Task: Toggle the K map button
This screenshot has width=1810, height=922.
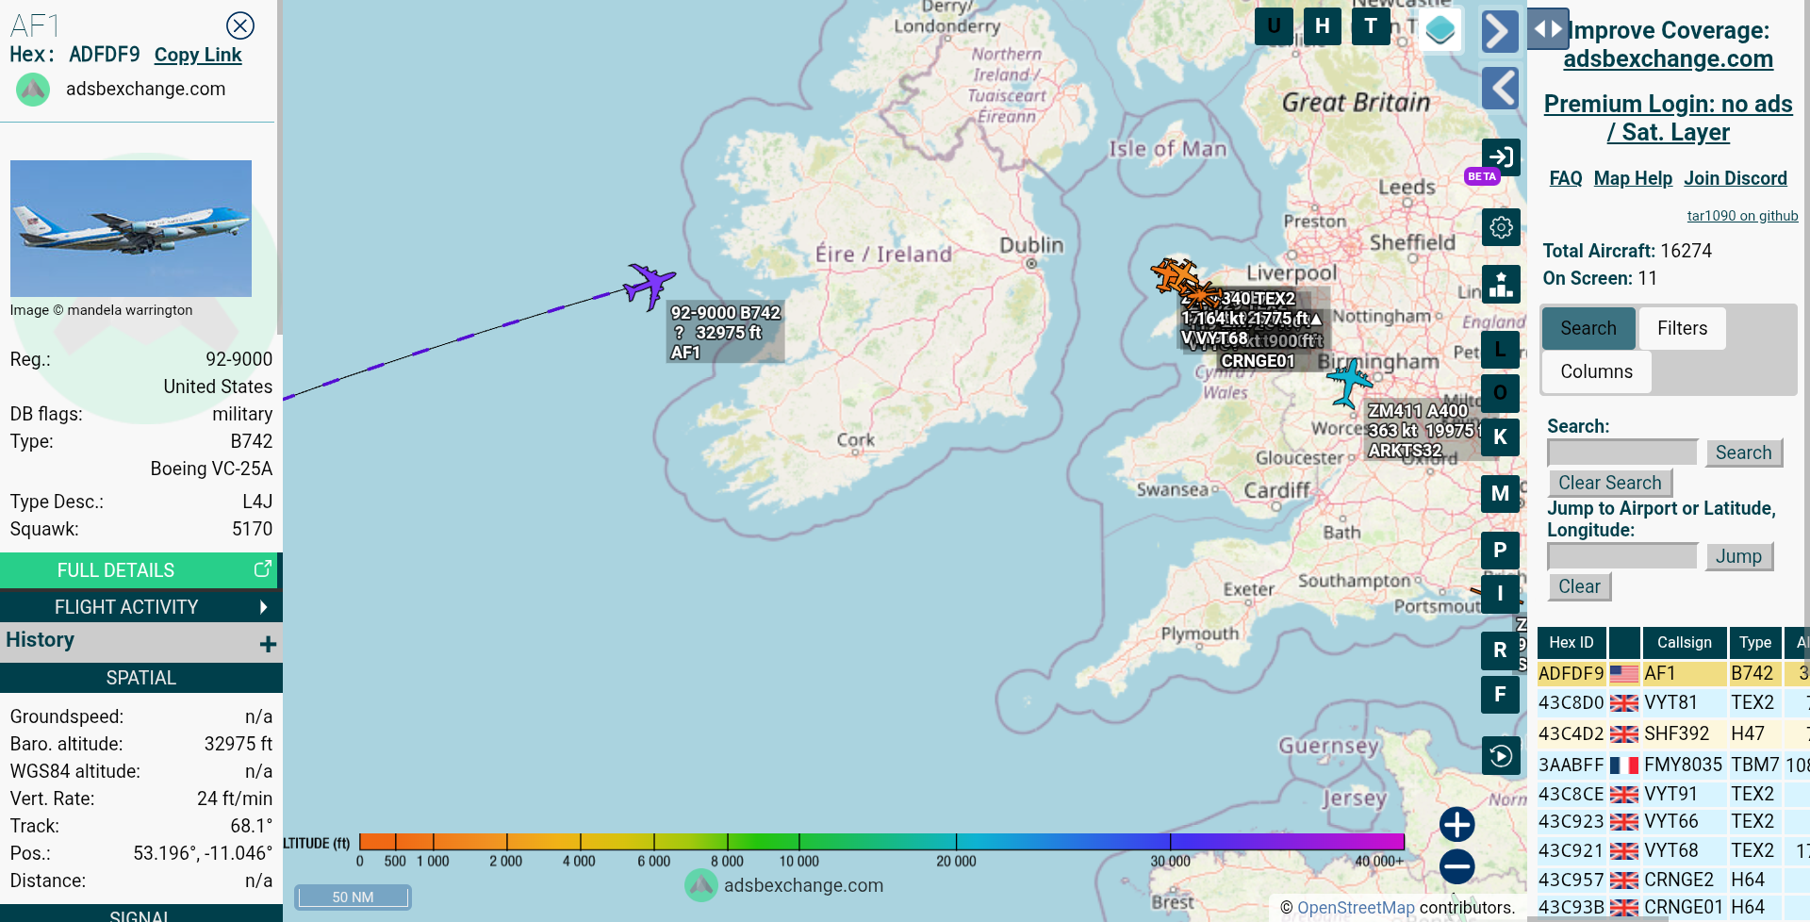Action: [1500, 437]
